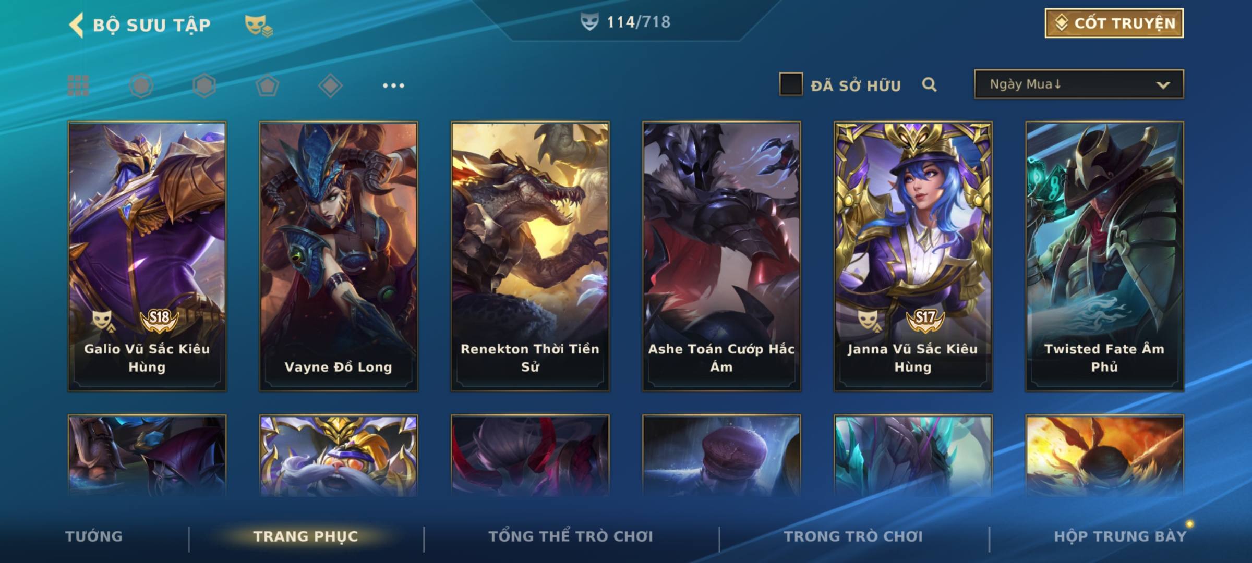Tap the S18 badge on the Galio card
The image size is (1252, 563).
click(160, 319)
